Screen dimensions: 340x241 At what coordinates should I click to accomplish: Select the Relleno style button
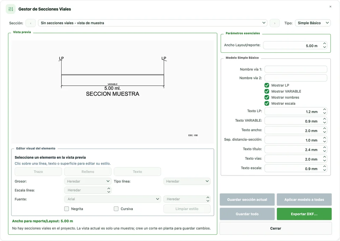(x=88, y=172)
